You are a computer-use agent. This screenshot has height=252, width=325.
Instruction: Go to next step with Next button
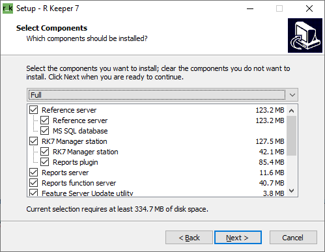click(238, 238)
